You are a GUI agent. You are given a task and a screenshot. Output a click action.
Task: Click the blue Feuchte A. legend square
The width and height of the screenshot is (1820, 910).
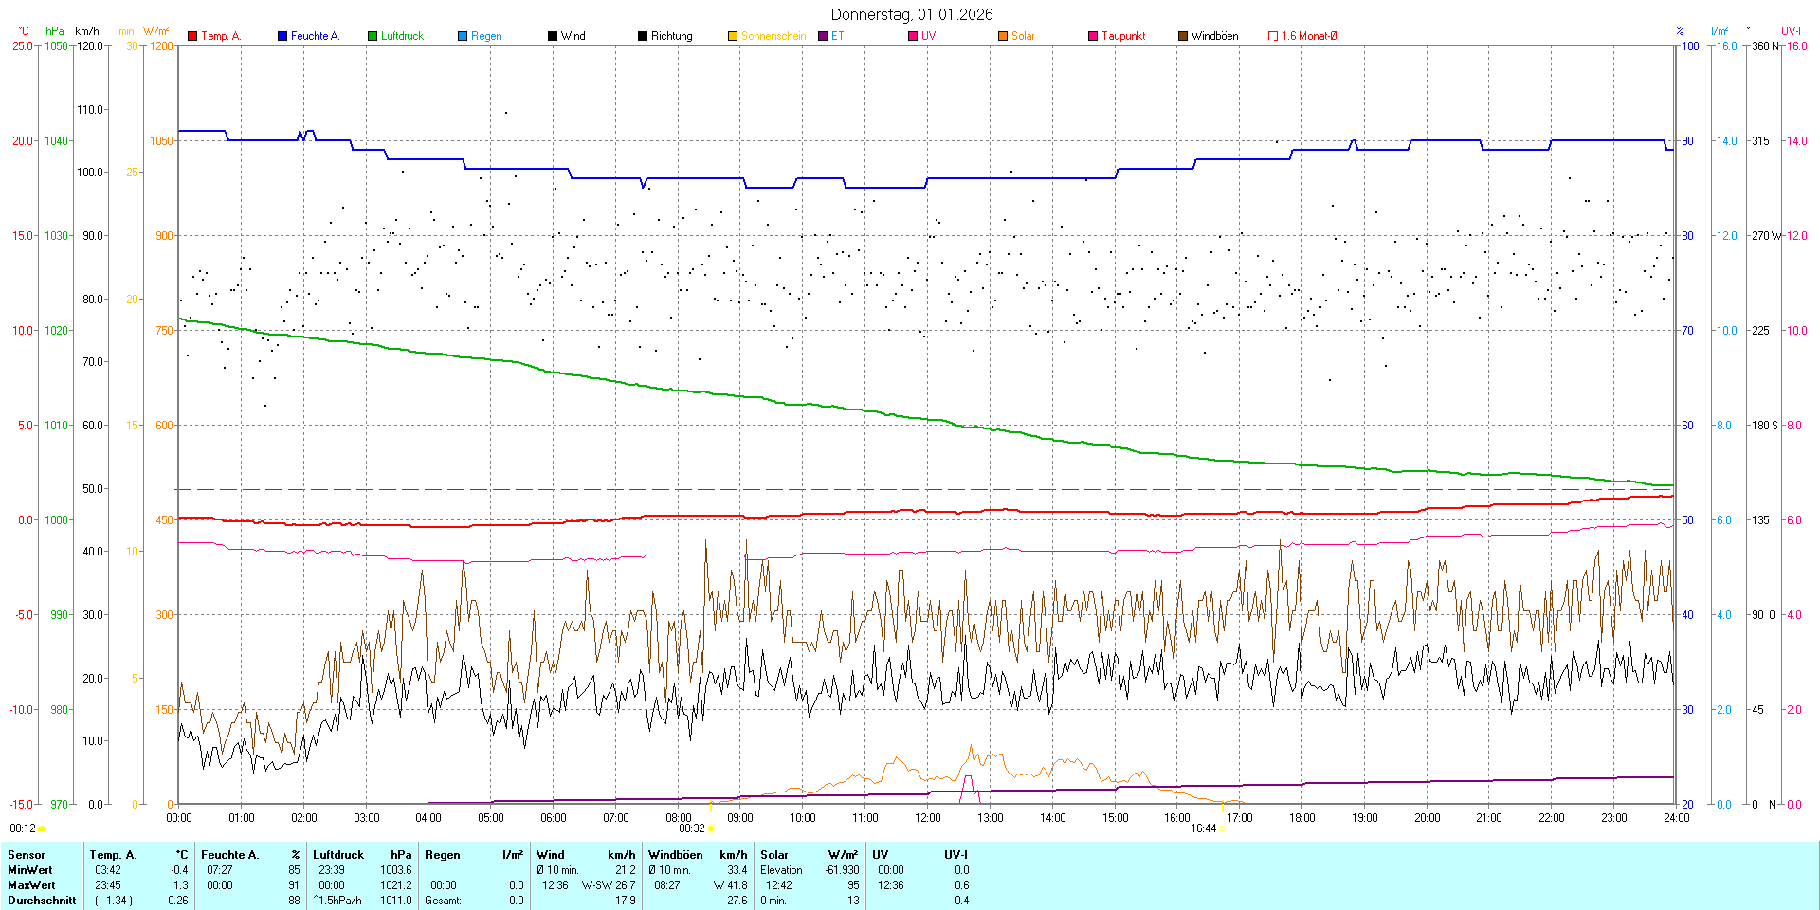282,36
